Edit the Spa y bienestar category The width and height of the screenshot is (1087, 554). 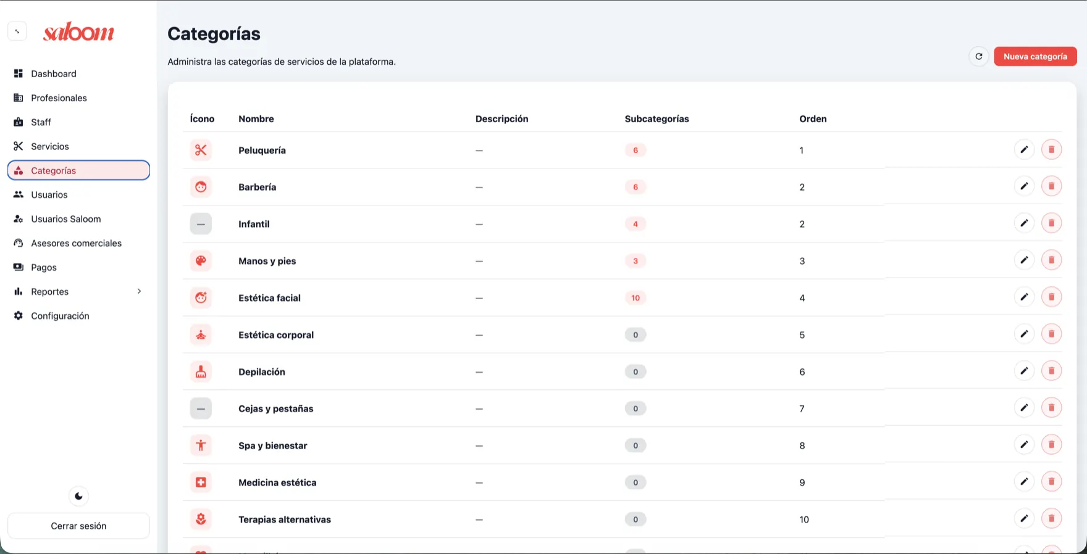pyautogui.click(x=1024, y=444)
